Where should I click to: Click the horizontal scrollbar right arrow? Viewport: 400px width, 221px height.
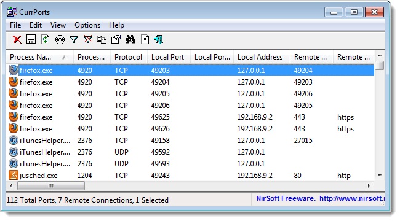point(369,185)
